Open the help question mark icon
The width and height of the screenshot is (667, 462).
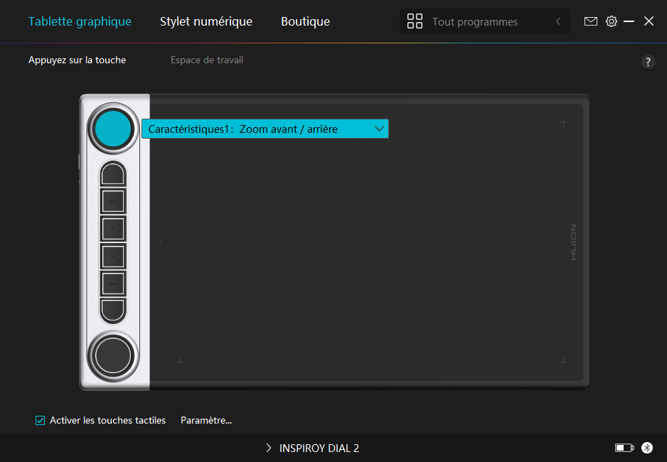(x=648, y=62)
